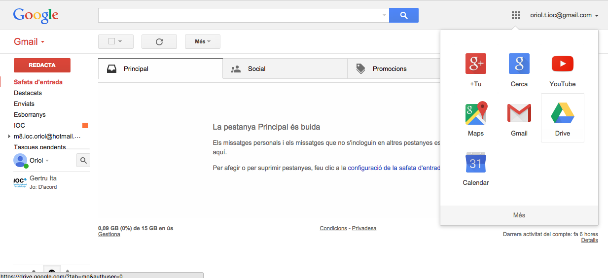Tick the select-all messages checkbox
Viewport: 608px width, 278px height.
(112, 41)
